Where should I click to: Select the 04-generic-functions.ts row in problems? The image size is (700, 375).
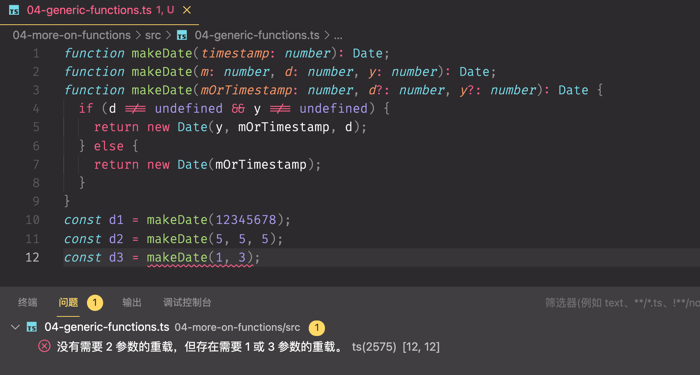pos(350,327)
